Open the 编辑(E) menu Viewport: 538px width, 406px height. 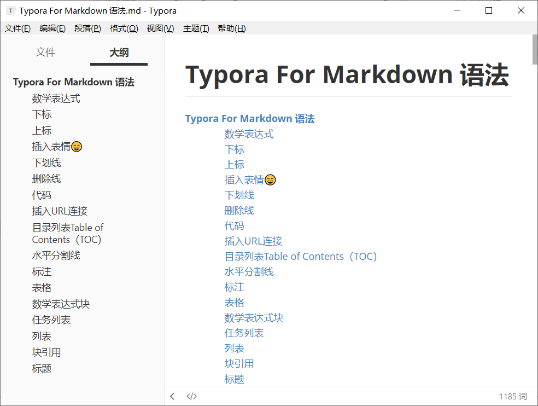pyautogui.click(x=52, y=28)
